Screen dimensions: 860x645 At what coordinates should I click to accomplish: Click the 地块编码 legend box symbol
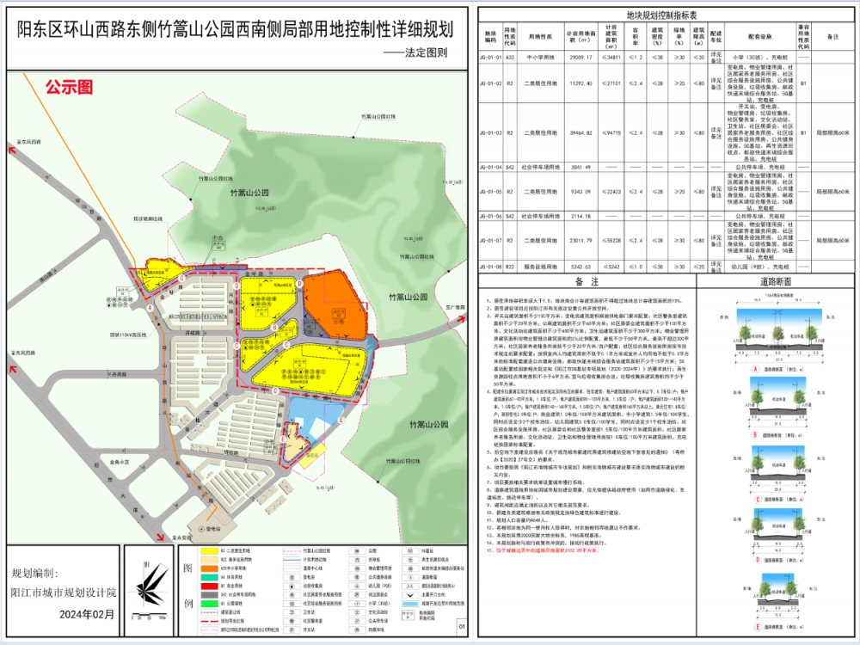(408, 616)
